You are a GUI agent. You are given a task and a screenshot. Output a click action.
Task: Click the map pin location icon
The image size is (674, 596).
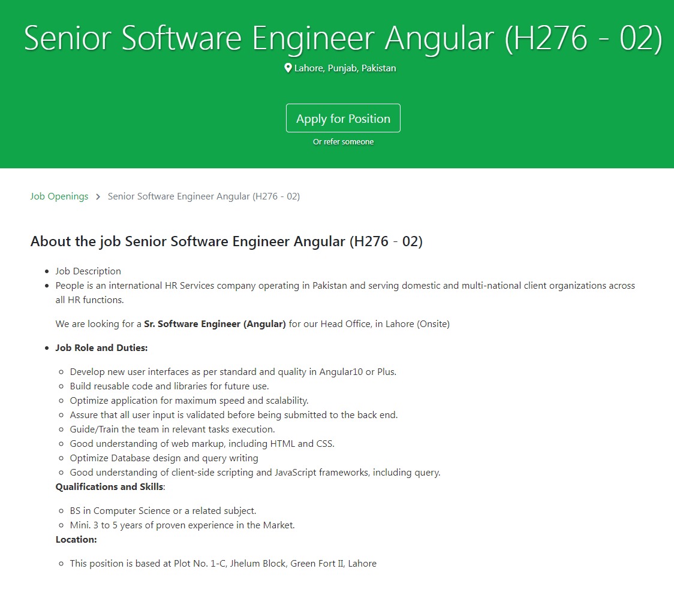(x=288, y=68)
